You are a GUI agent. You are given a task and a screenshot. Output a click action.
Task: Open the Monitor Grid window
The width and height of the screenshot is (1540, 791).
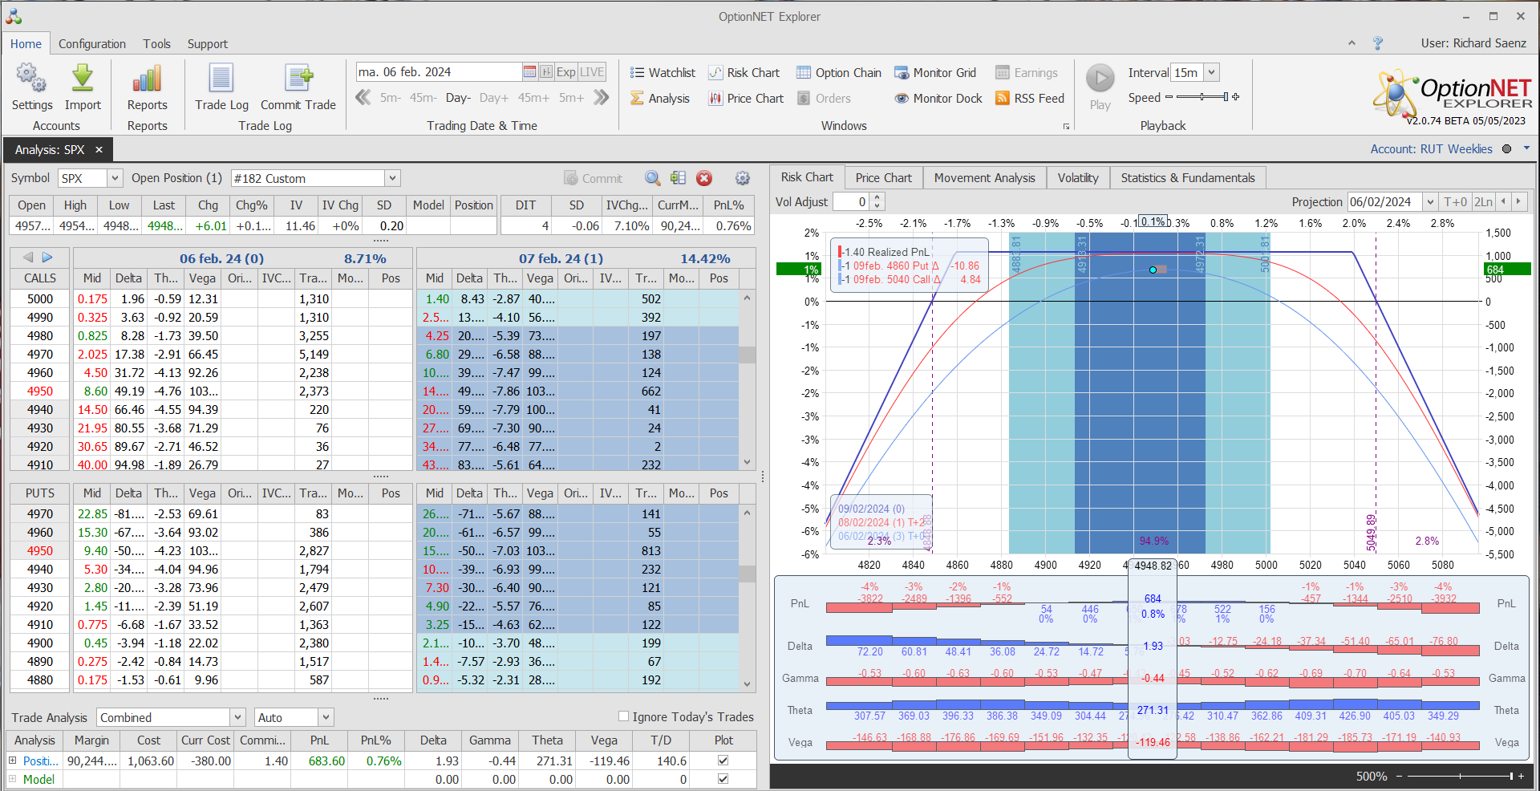(x=935, y=73)
